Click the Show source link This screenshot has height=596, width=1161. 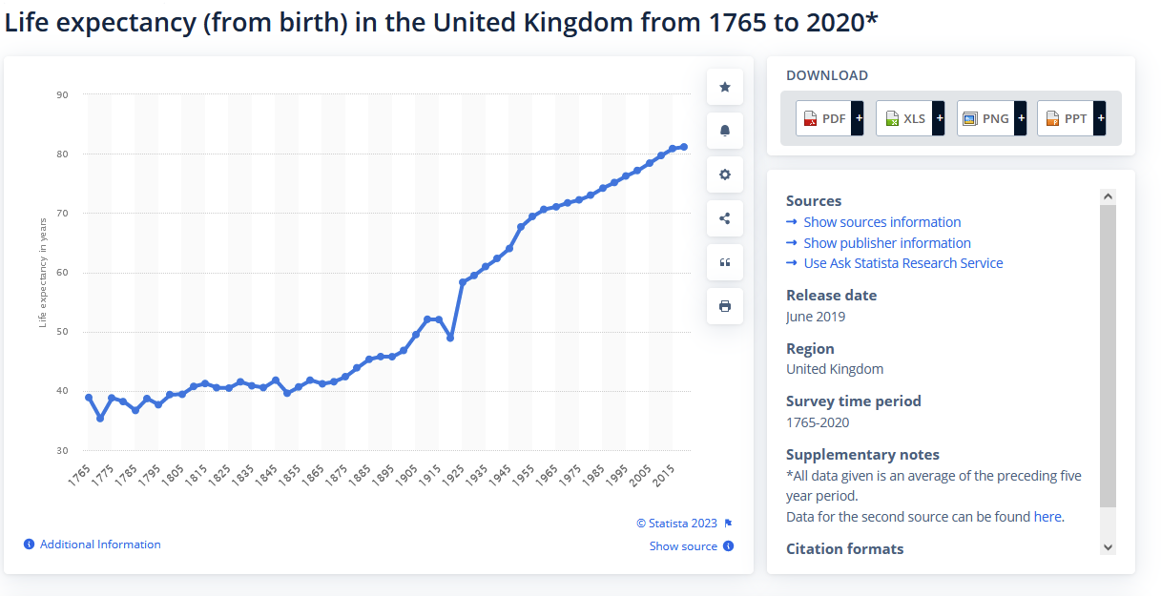[x=683, y=546]
